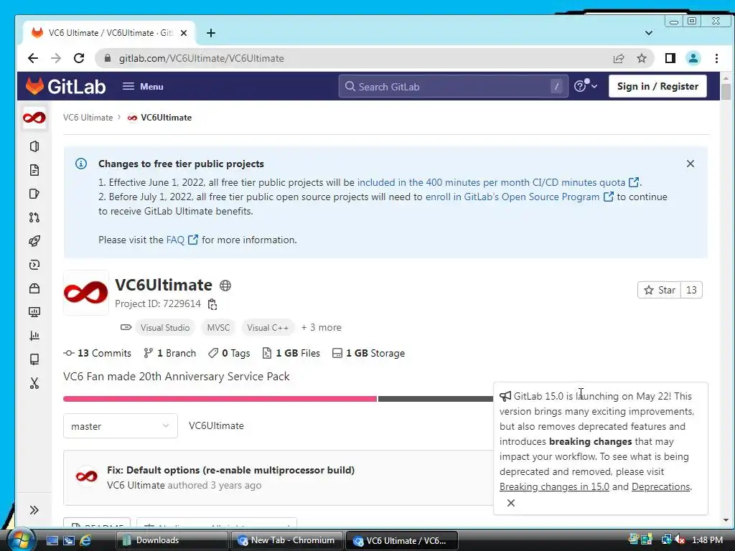735x551 pixels.
Task: Open 1 GB Files link
Action: (x=291, y=353)
